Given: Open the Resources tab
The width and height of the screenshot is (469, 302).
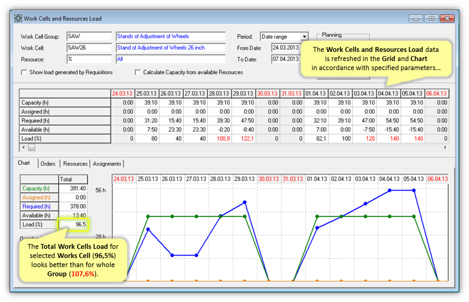Looking at the screenshot, I should [75, 164].
